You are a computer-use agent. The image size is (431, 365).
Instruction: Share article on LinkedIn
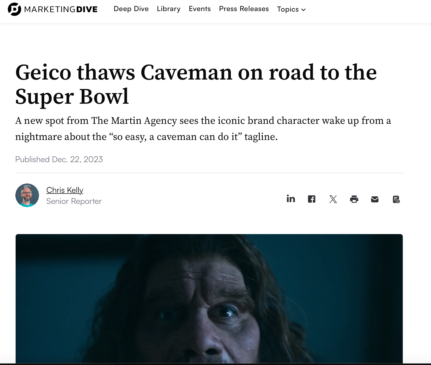click(291, 199)
